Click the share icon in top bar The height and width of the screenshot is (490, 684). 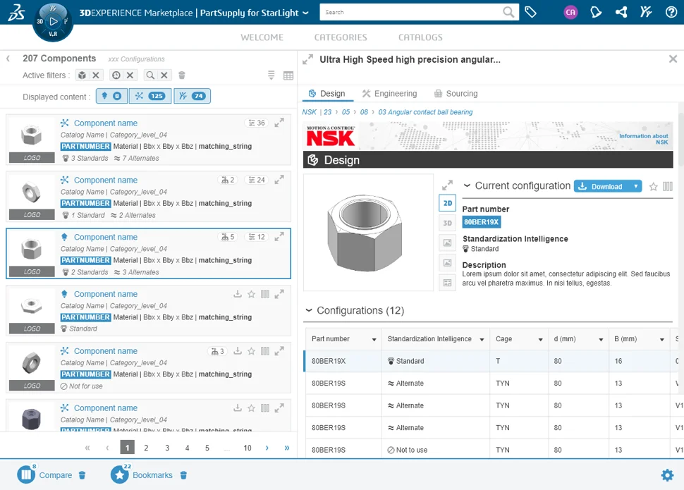[621, 12]
